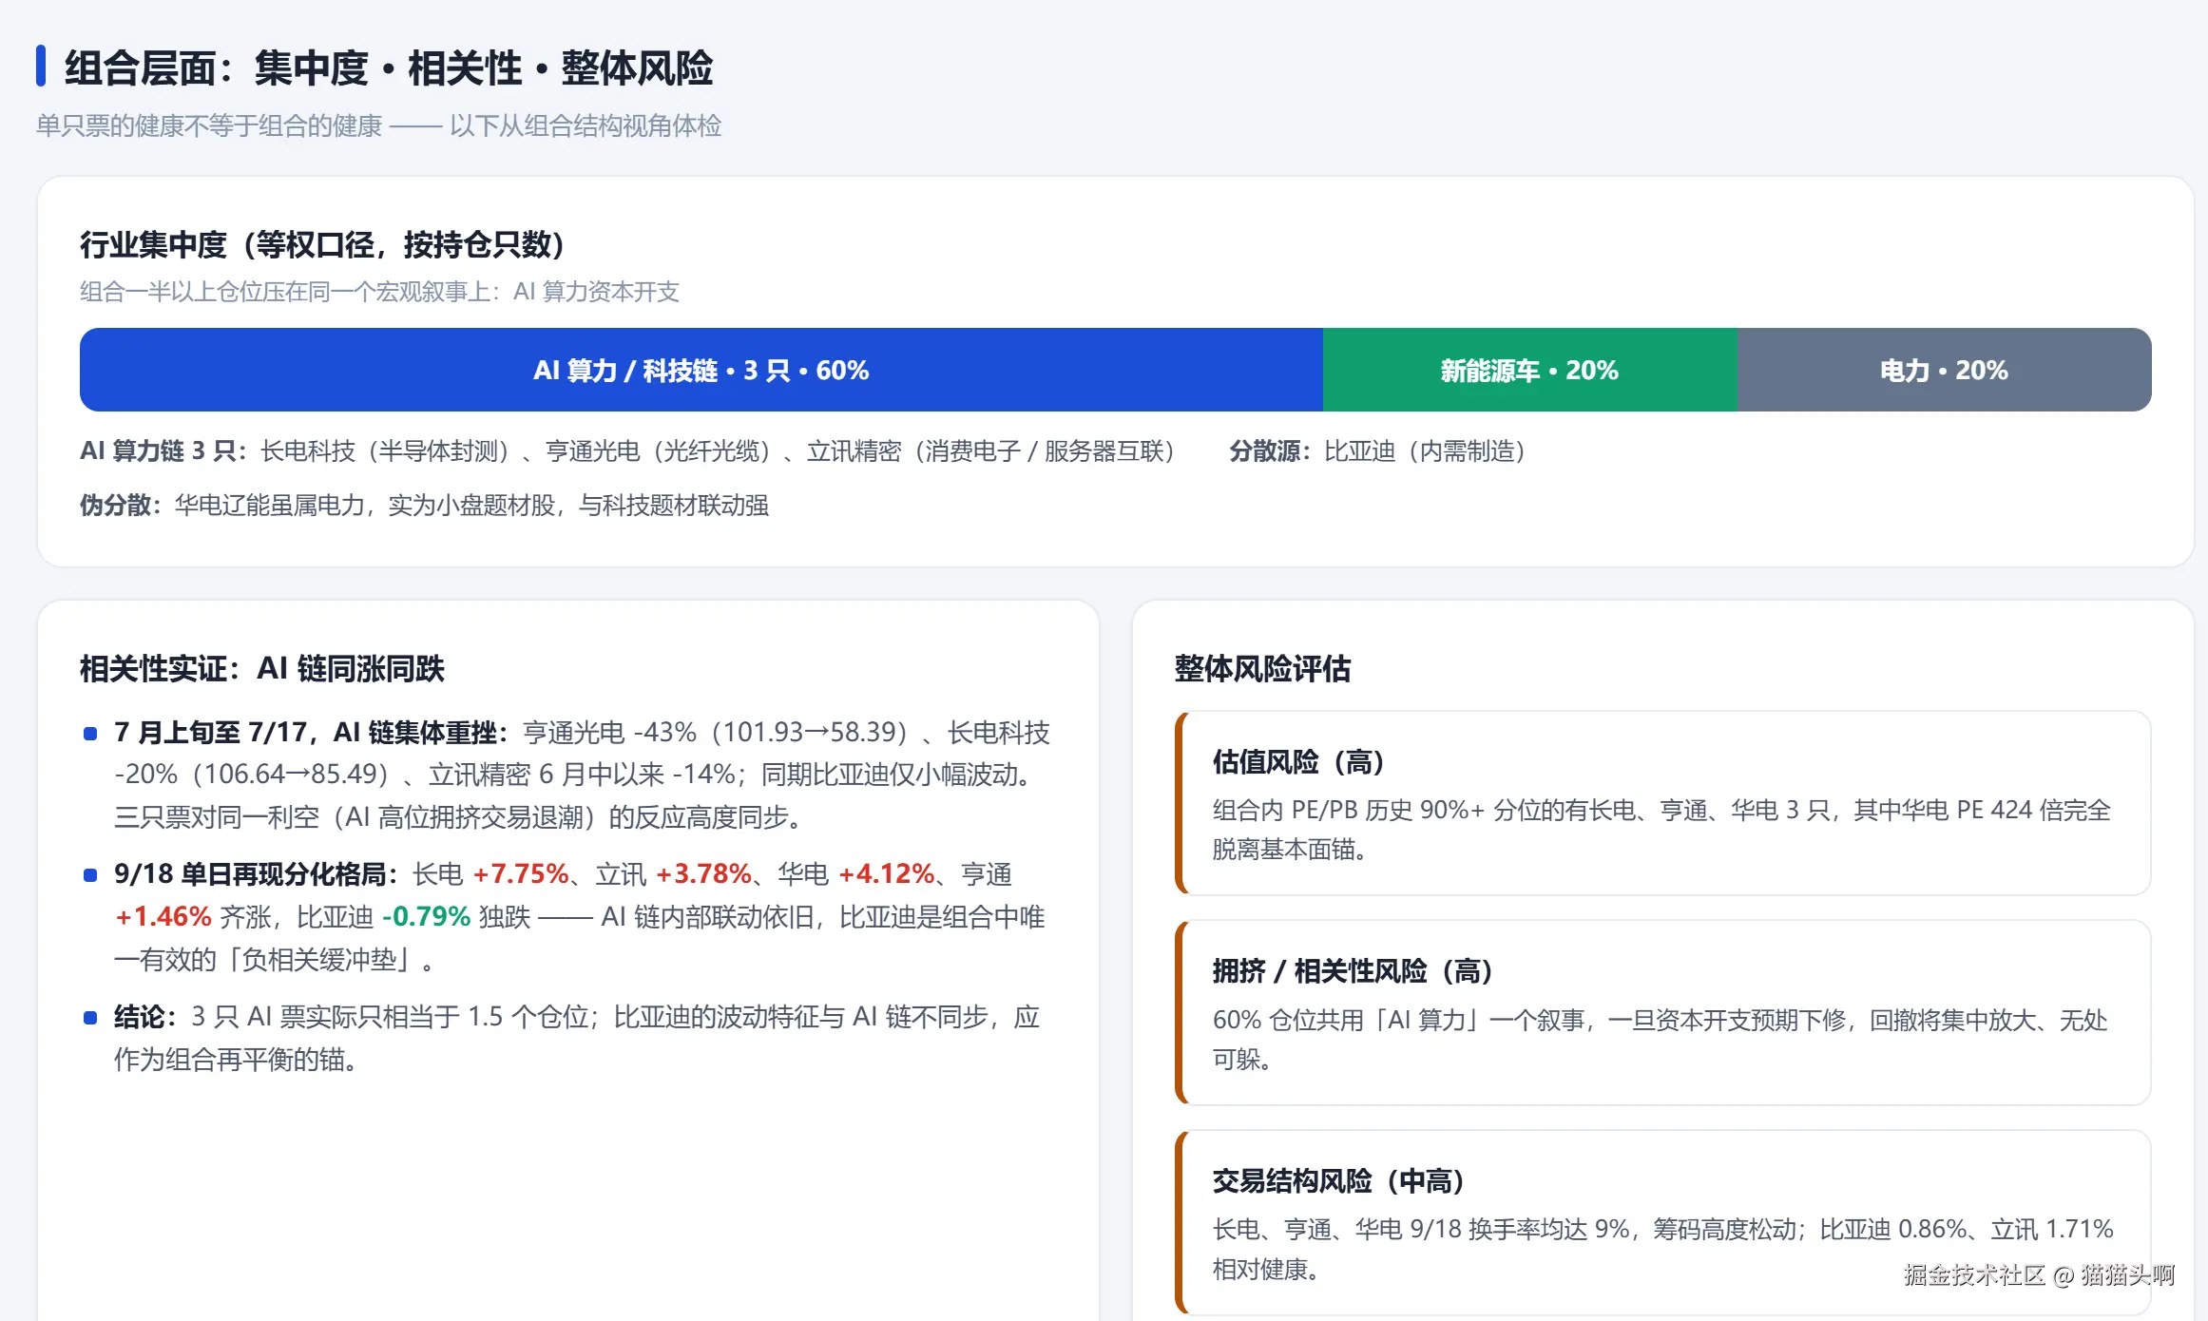Image resolution: width=2208 pixels, height=1321 pixels.
Task: Click the 分散源：比亚迪（内需制造）text
Action: click(x=1378, y=450)
